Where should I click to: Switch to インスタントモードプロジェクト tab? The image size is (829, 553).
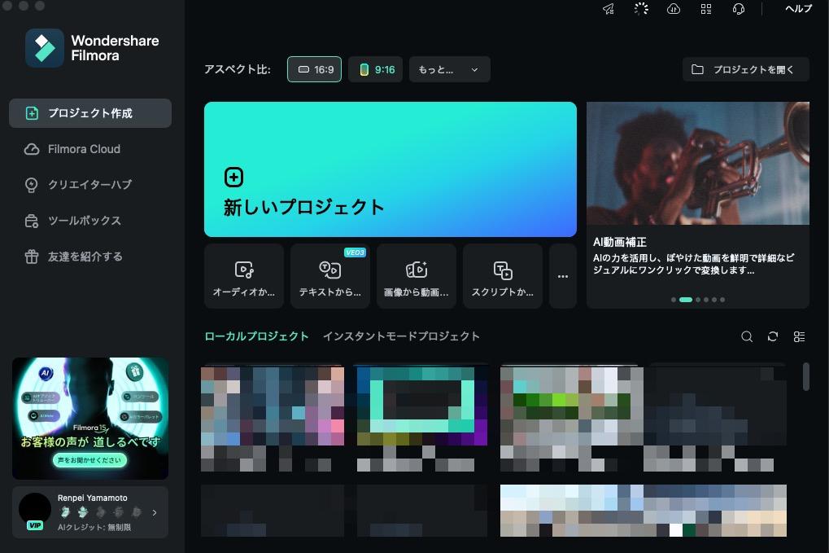pyautogui.click(x=402, y=336)
